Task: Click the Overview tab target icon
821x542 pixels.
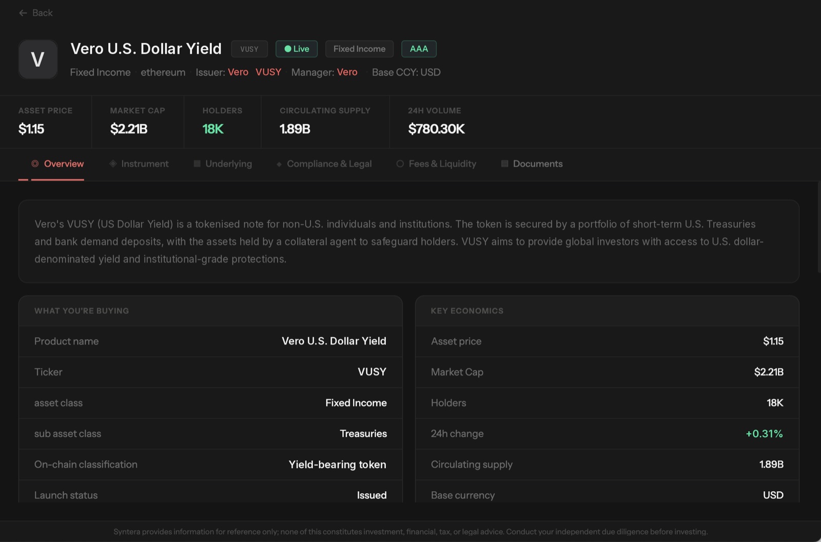Action: [35, 164]
